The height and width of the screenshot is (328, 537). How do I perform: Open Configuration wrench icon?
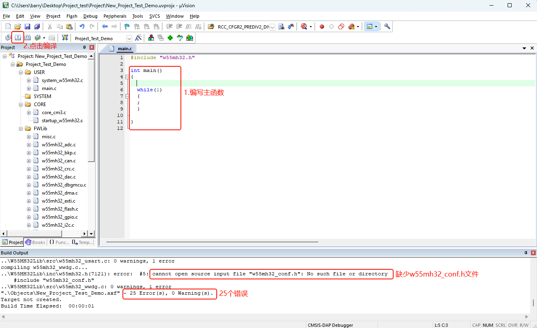(387, 27)
